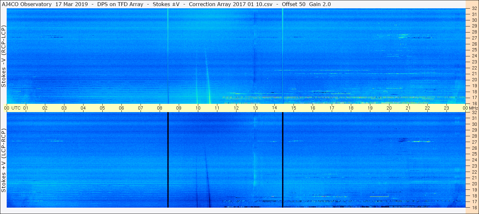The image size is (479, 214).
Task: Click the 28 MHz label in the Stokes -V panel
Action: coord(474,32)
